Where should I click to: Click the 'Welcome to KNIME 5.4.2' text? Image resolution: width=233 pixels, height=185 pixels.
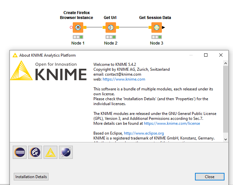pyautogui.click(x=115, y=65)
